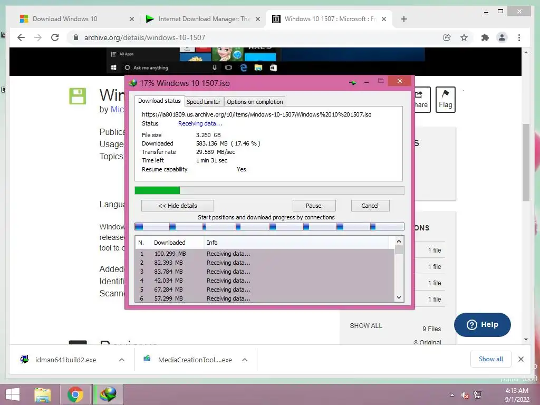Open the Chrome extensions puzzle icon
Screen dimensions: 540x405
click(x=485, y=37)
